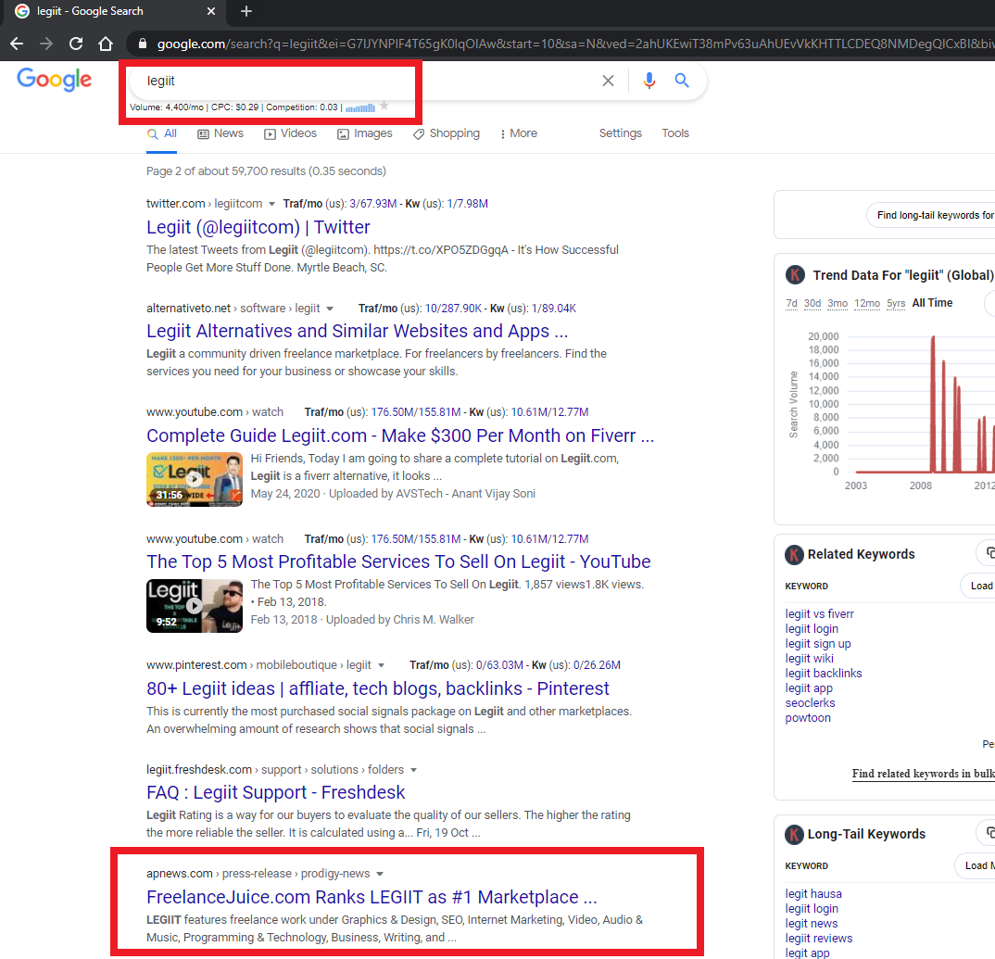Click the Google logo

click(54, 80)
